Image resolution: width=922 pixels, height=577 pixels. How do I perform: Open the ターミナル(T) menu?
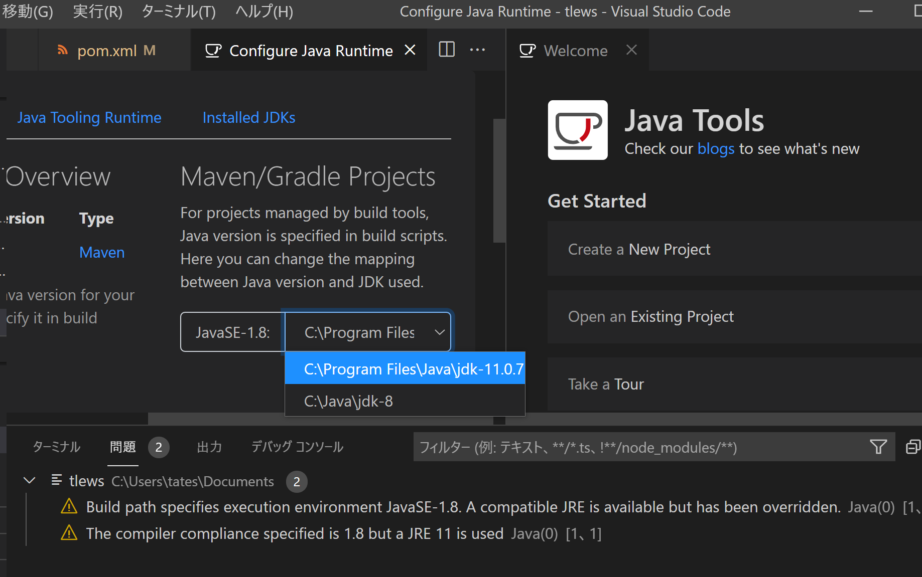[x=179, y=12]
